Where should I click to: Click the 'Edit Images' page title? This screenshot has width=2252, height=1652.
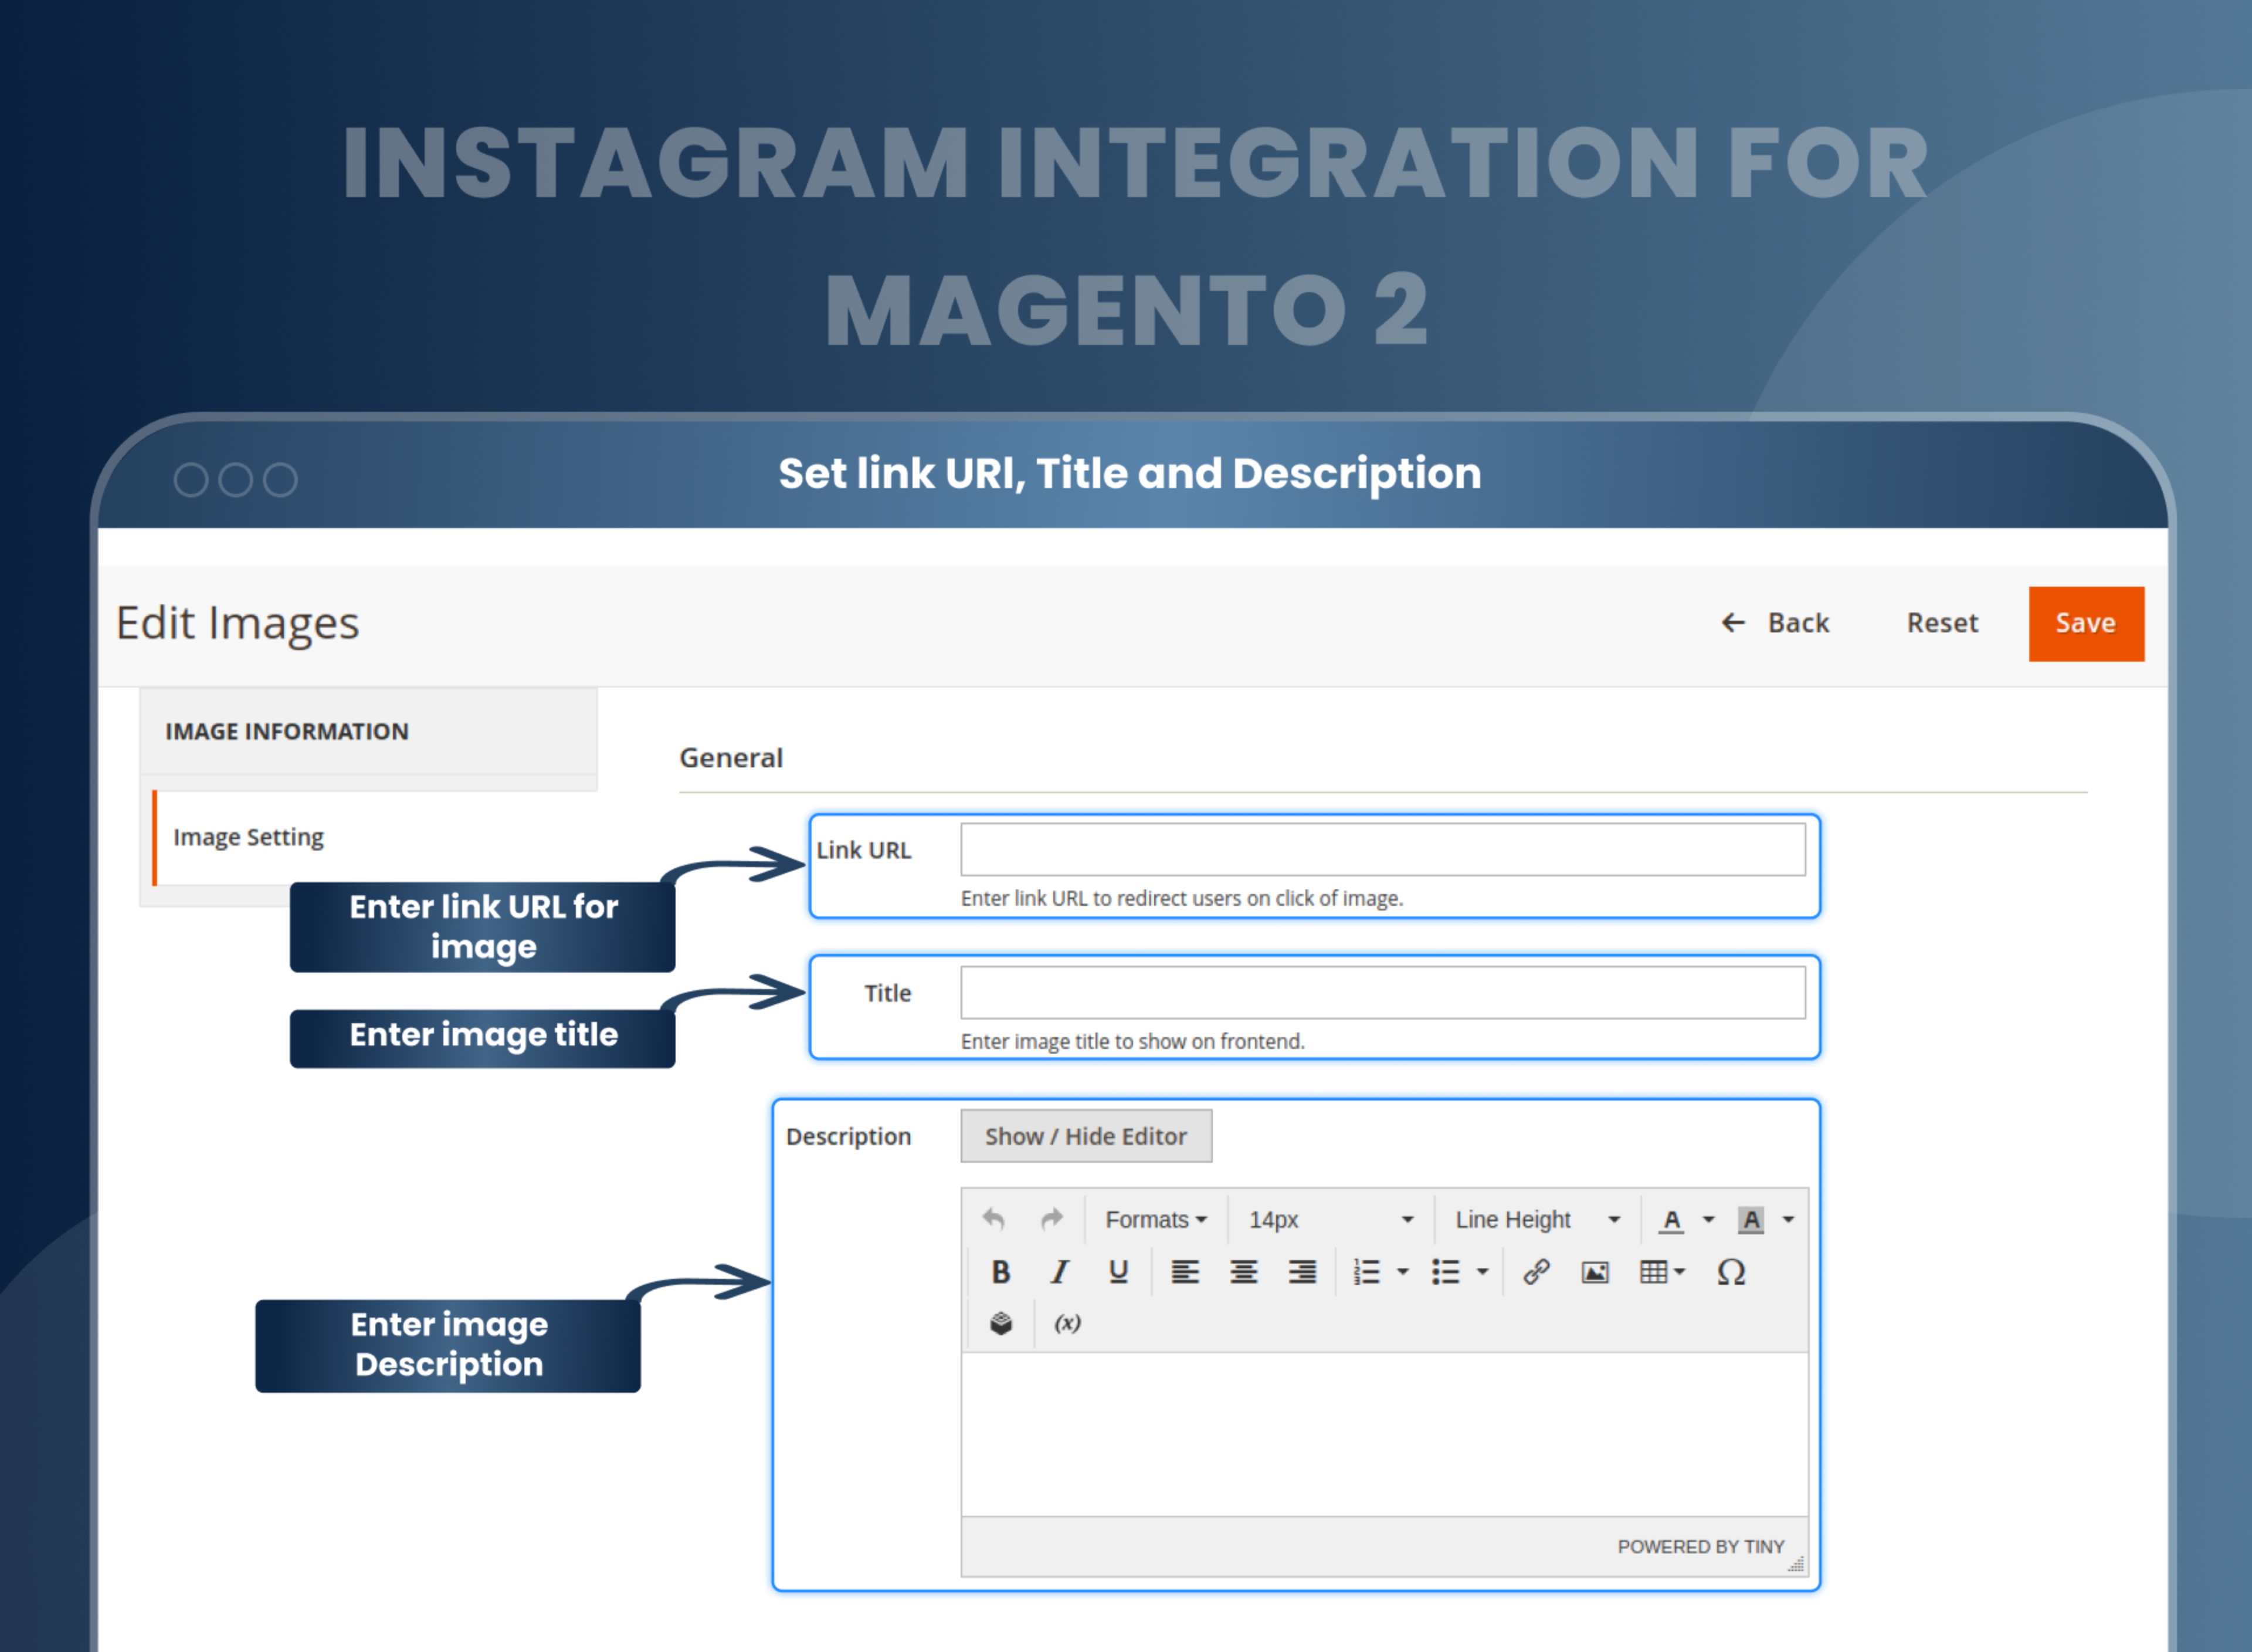coord(238,623)
